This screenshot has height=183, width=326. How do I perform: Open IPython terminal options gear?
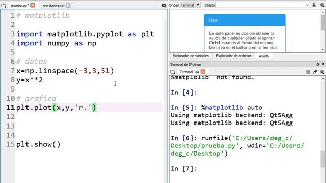point(322,72)
